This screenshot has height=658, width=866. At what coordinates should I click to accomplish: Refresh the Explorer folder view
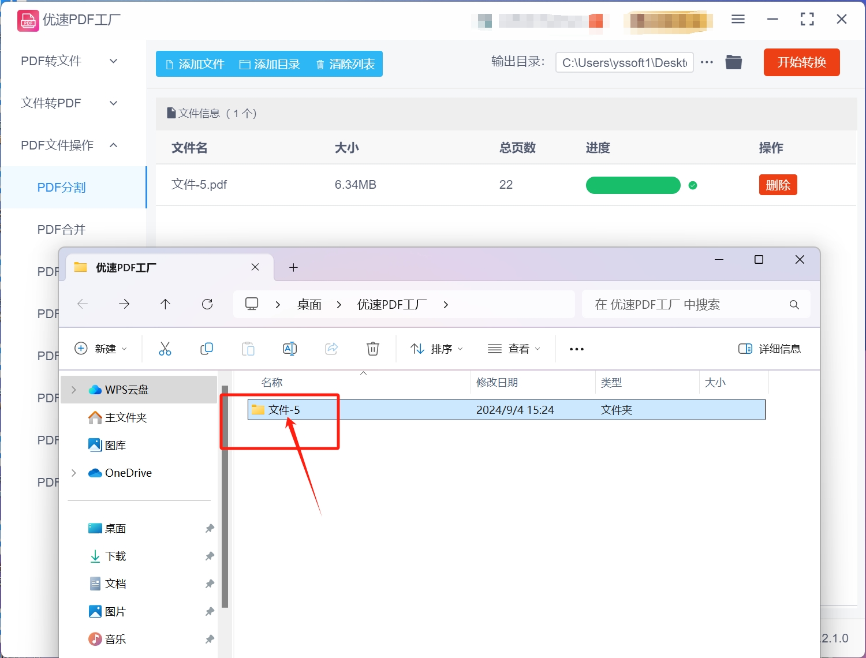coord(207,304)
